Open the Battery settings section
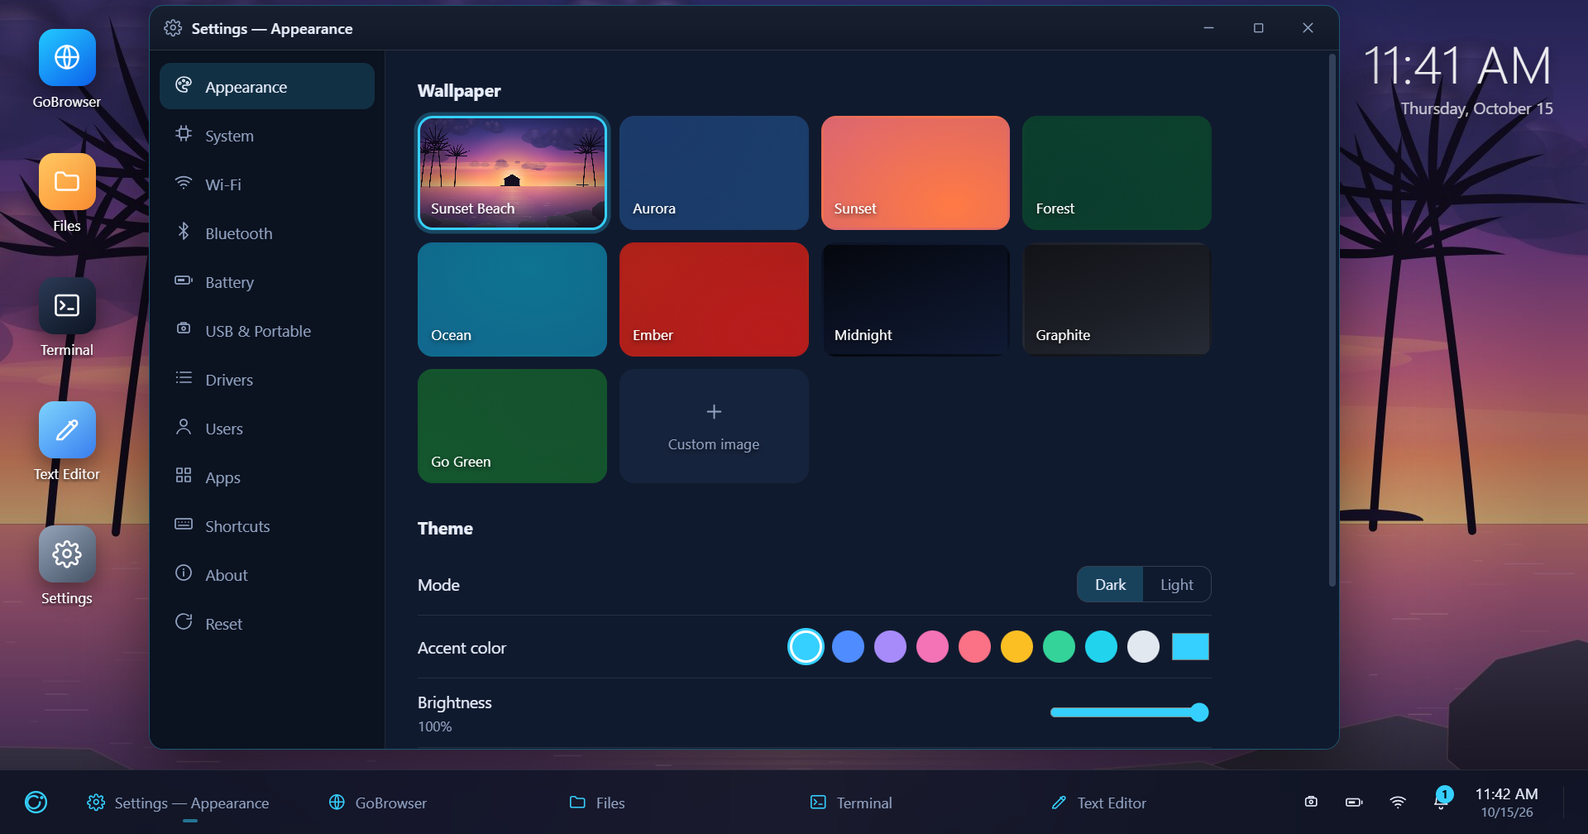The width and height of the screenshot is (1588, 834). tap(266, 282)
